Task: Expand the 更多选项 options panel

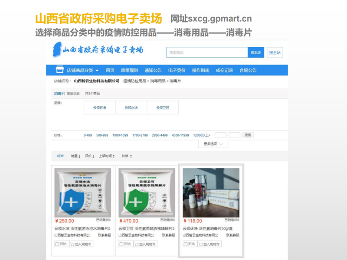Action: tap(213, 144)
